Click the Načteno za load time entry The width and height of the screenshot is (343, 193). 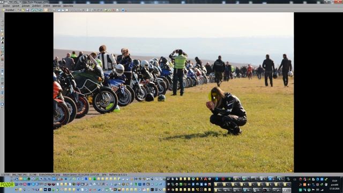click(x=118, y=175)
